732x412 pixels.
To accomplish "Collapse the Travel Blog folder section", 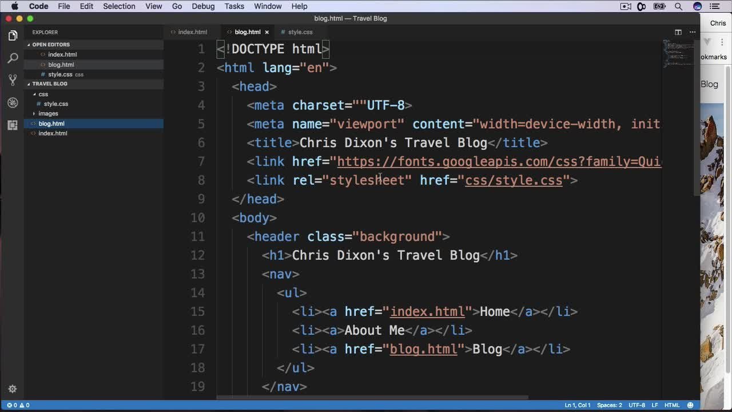I will (x=49, y=84).
